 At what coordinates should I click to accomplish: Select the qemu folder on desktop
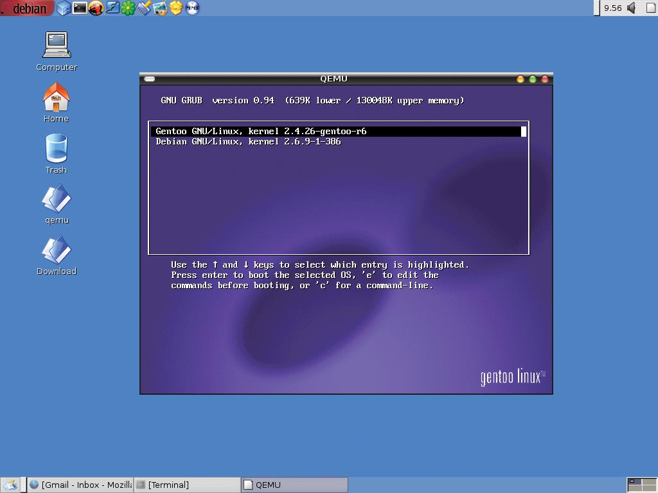(x=57, y=204)
